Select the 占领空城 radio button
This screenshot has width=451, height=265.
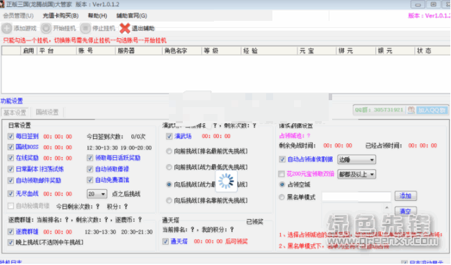pyautogui.click(x=282, y=184)
